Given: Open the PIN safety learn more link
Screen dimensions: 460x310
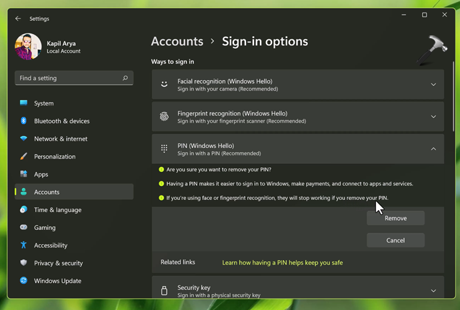Looking at the screenshot, I should click(x=282, y=263).
